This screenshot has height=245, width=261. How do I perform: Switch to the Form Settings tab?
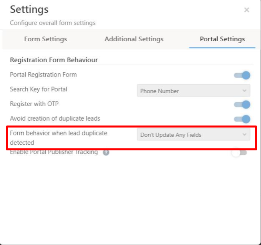click(x=46, y=39)
